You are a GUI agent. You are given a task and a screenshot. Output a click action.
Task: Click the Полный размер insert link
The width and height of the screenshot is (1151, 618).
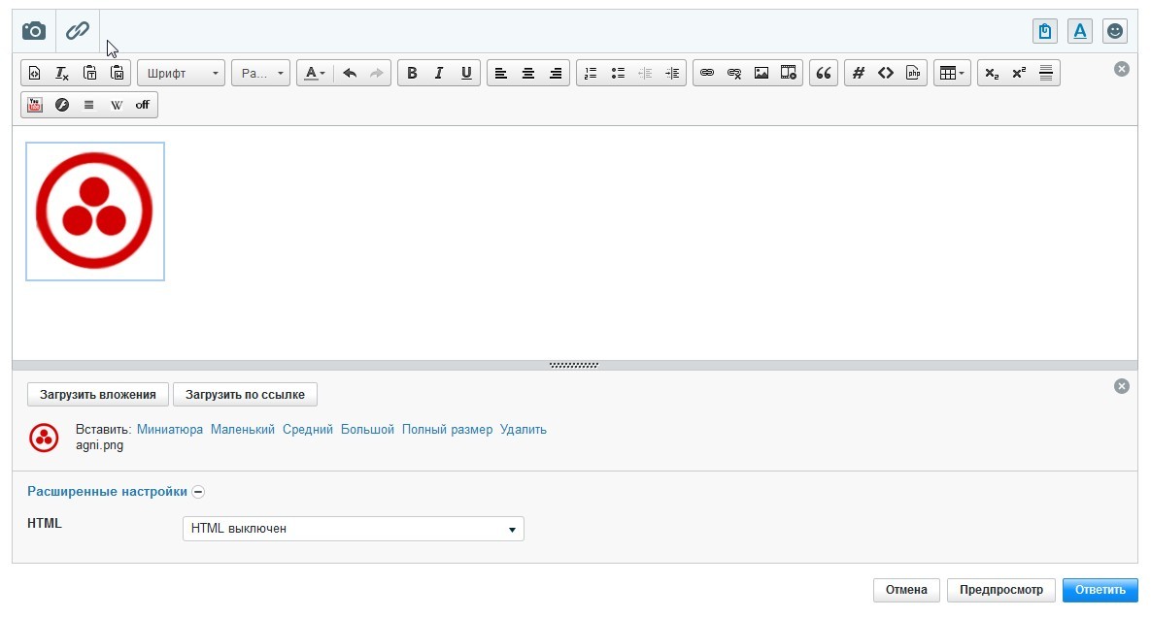447,429
